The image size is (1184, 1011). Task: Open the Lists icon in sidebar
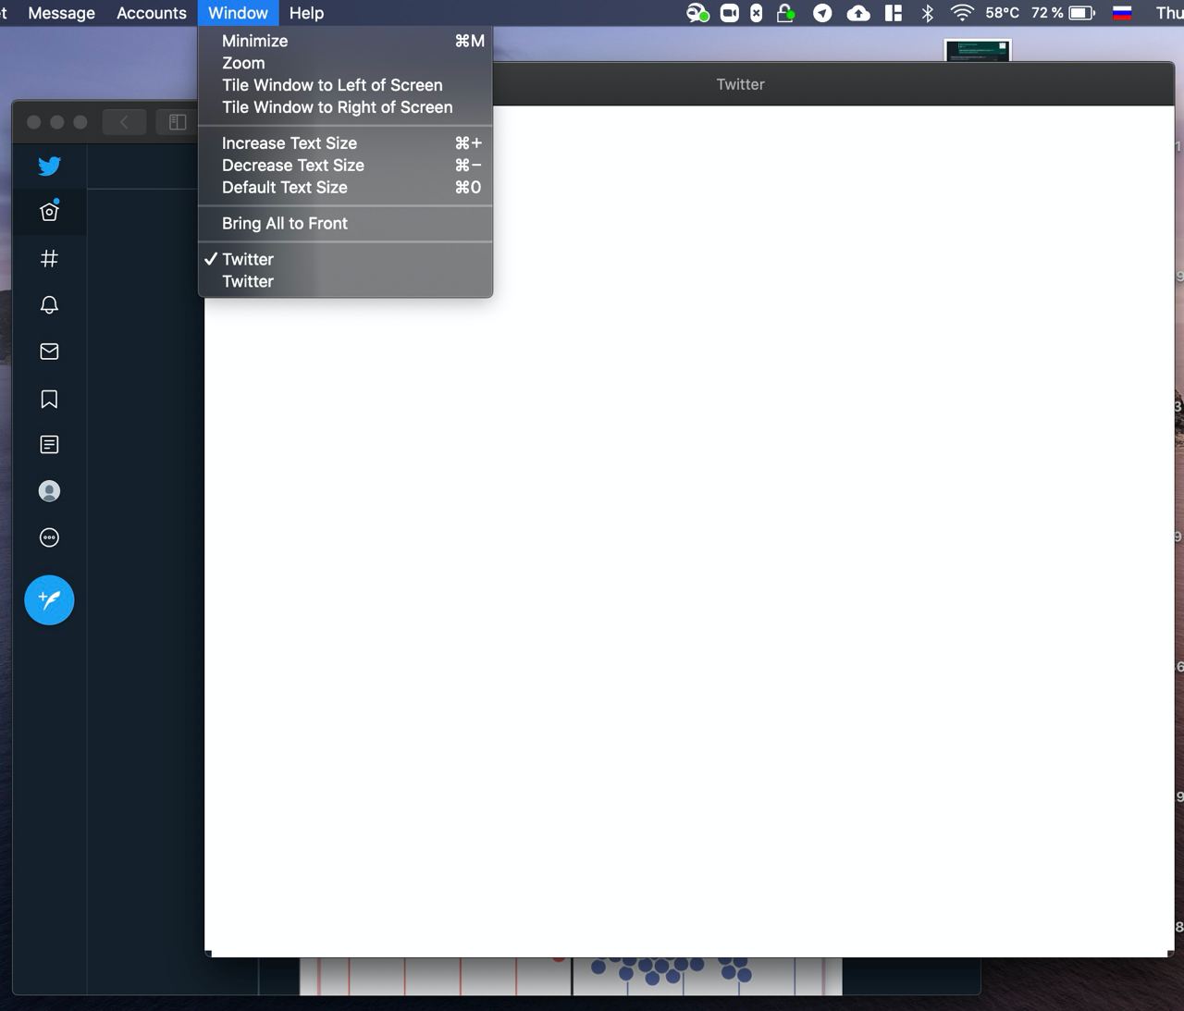[x=49, y=445]
